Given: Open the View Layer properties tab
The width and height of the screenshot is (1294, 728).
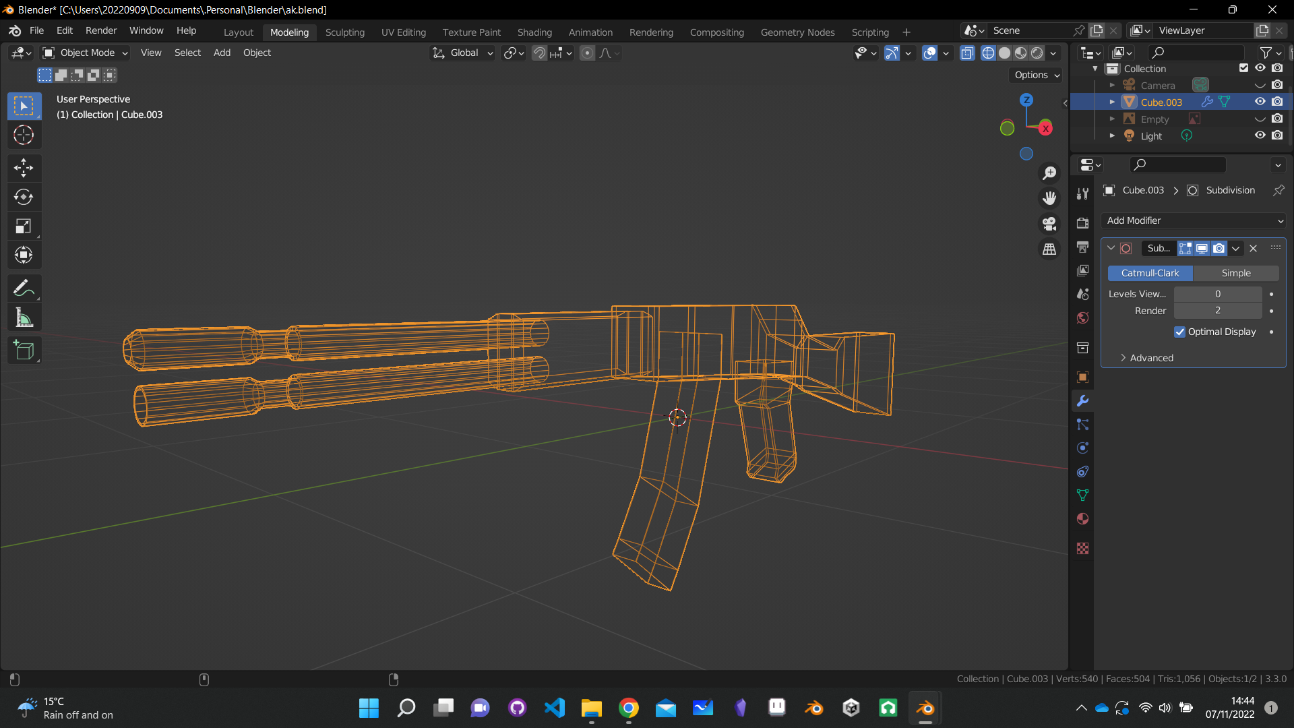Looking at the screenshot, I should tap(1082, 270).
